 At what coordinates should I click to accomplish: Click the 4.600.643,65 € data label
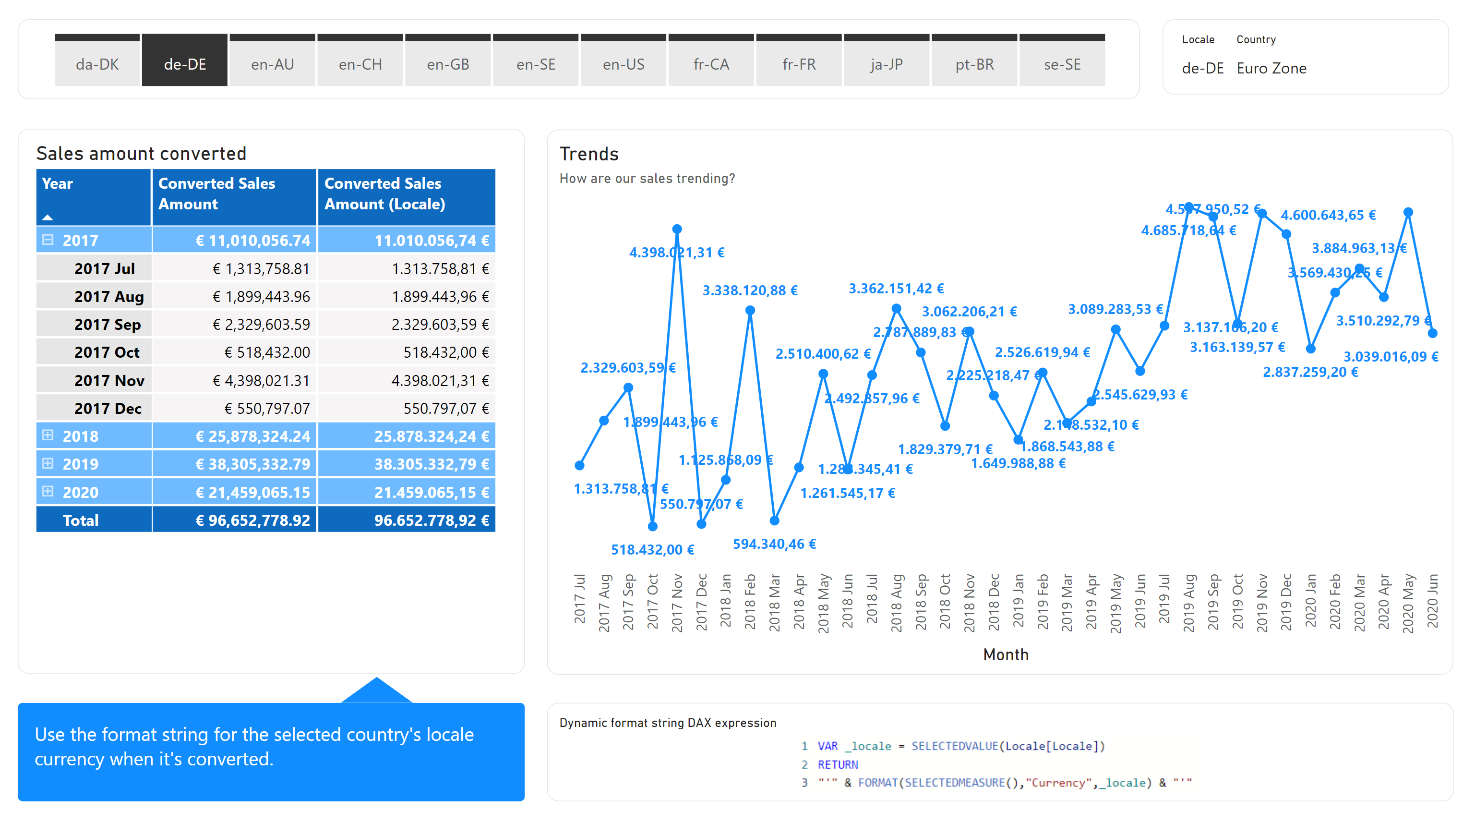[1328, 215]
